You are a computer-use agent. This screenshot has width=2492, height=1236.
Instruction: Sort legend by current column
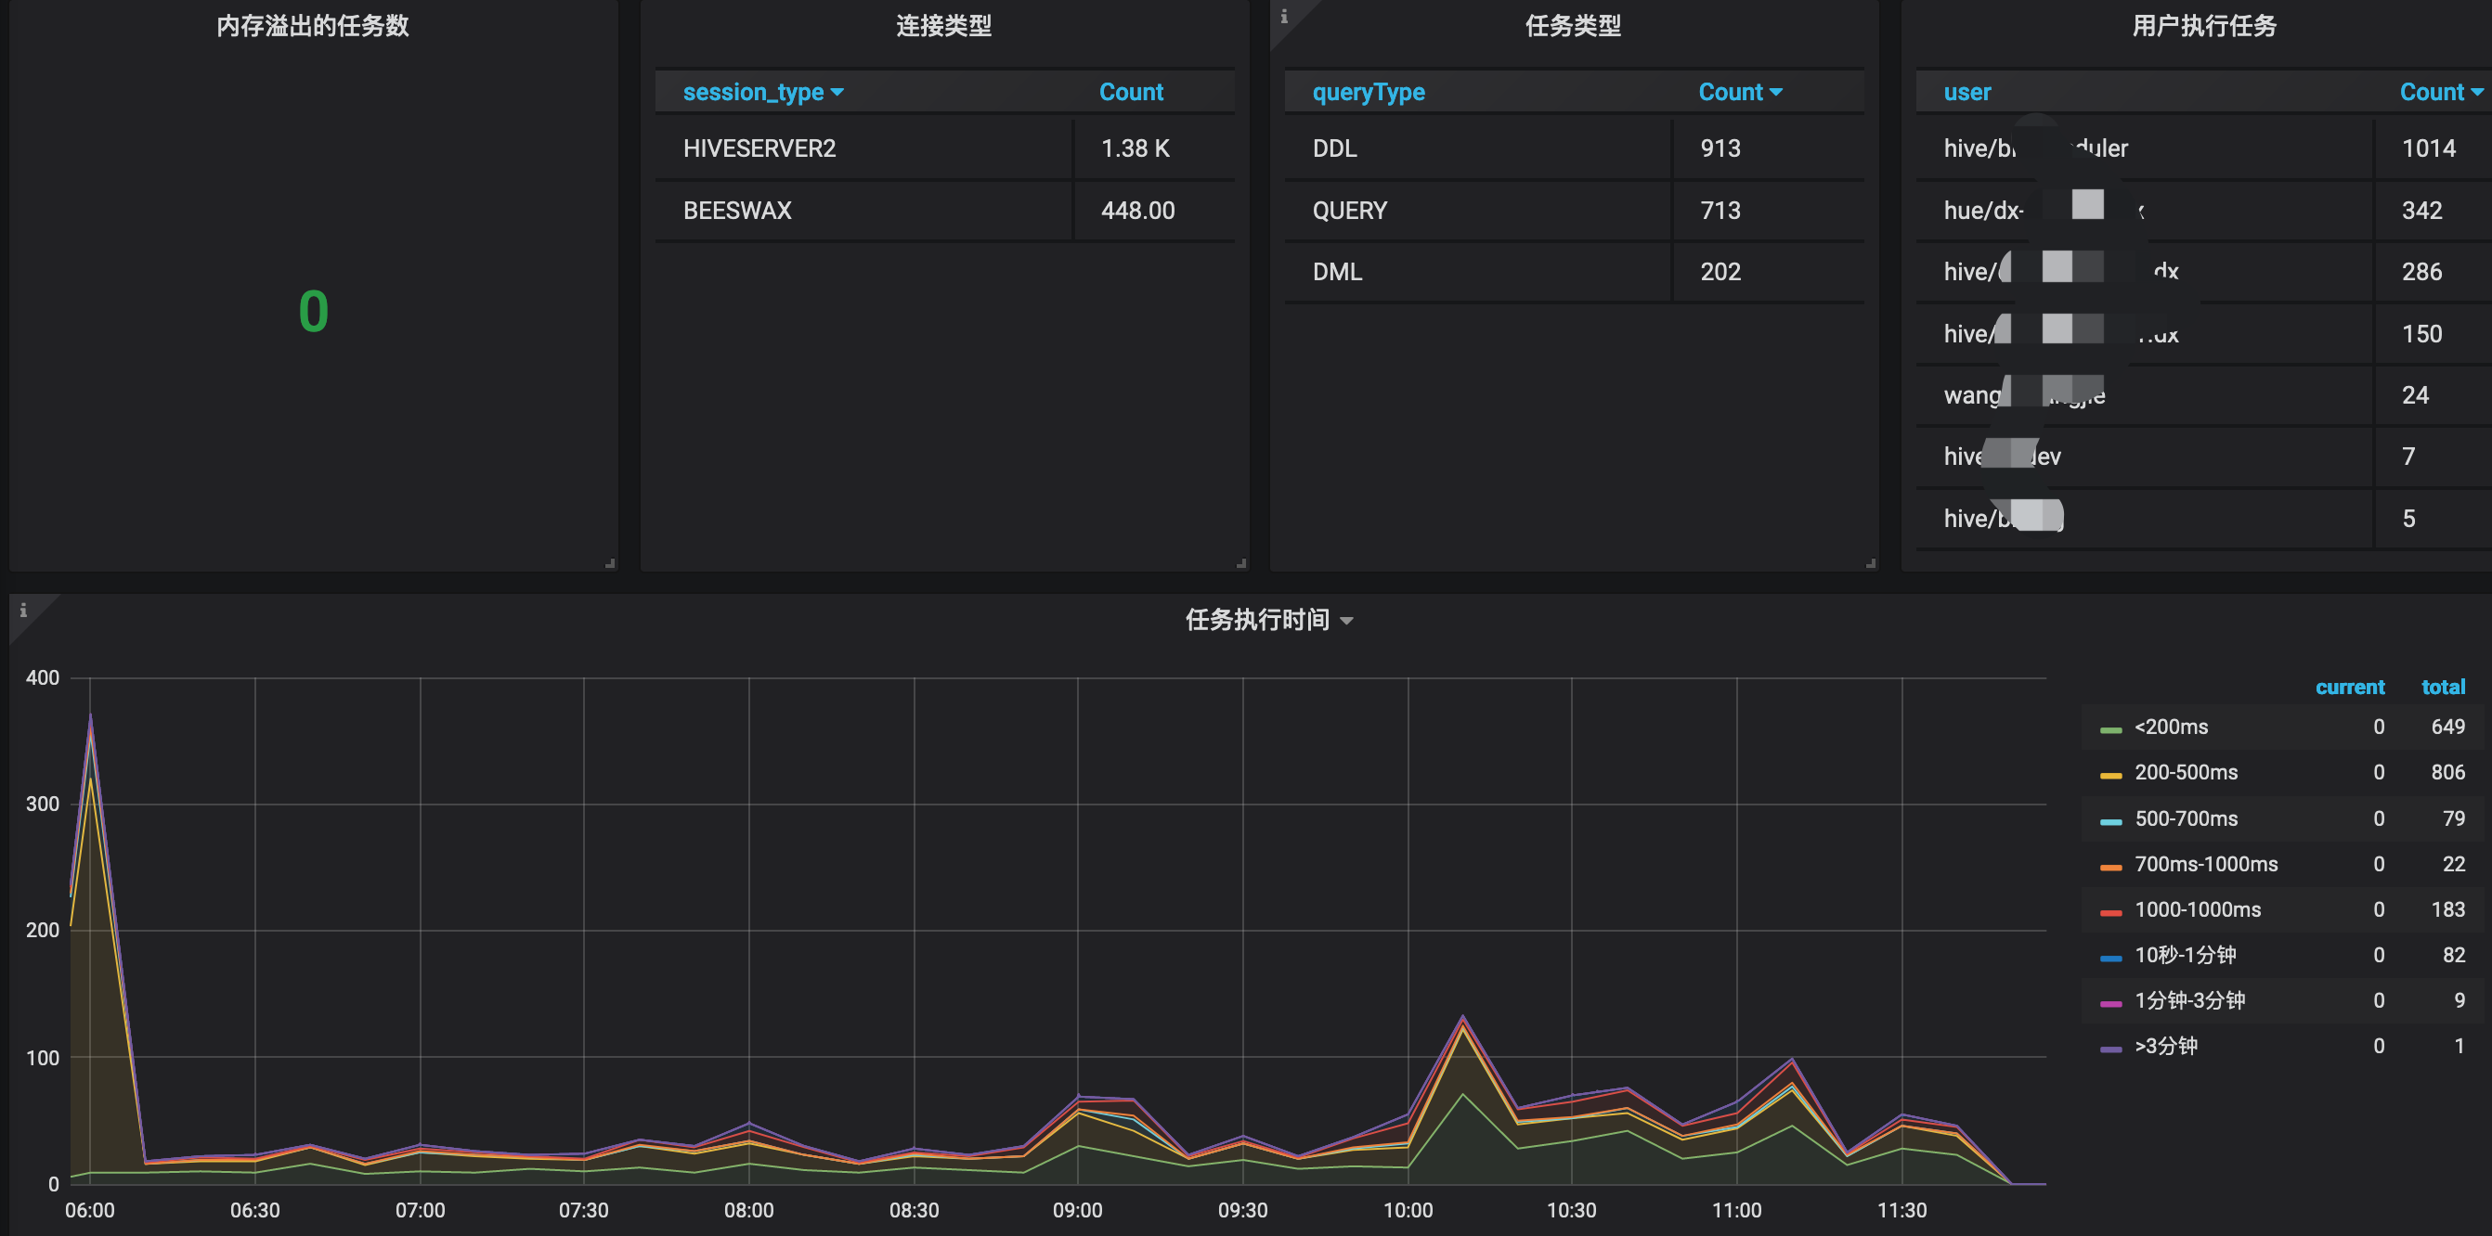(x=2349, y=687)
